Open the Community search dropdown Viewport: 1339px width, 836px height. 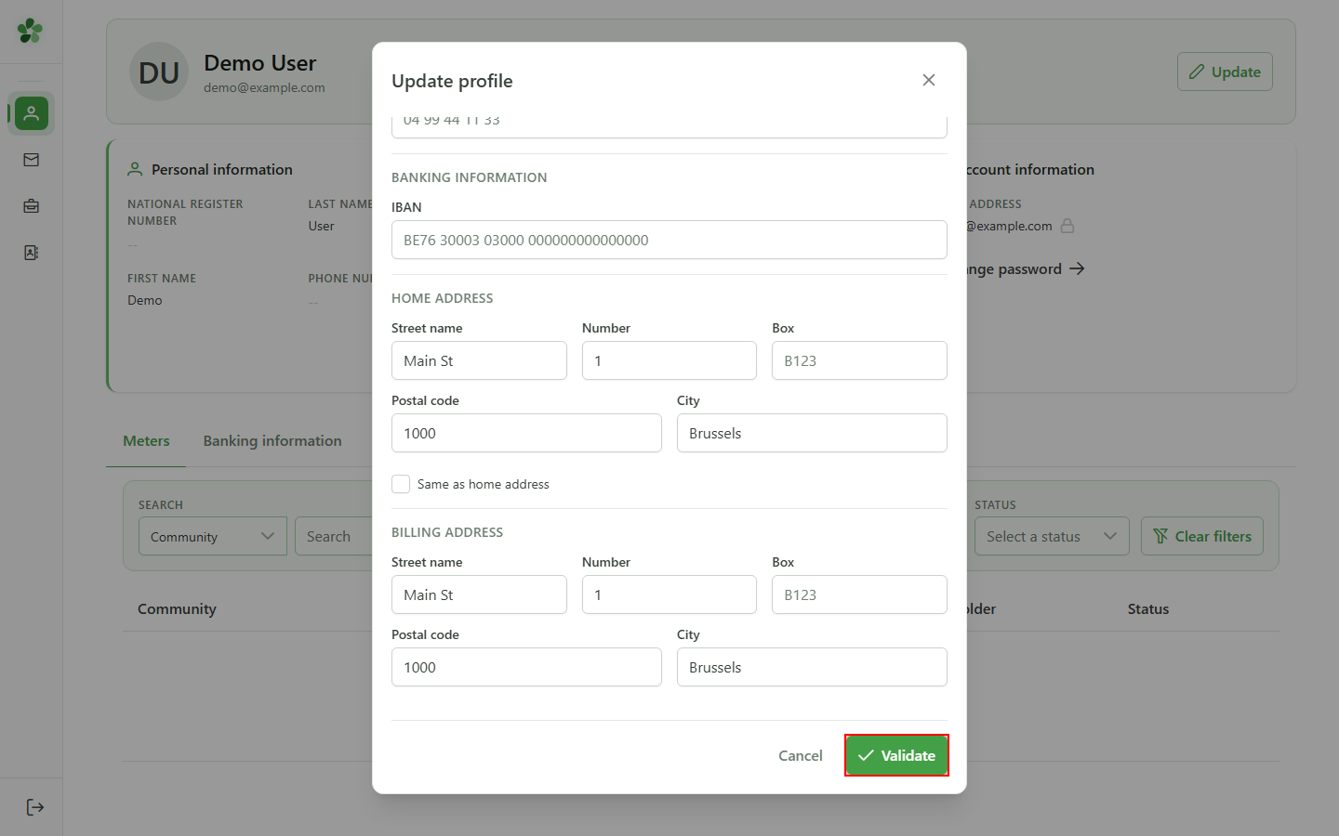(213, 536)
